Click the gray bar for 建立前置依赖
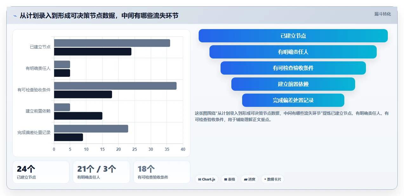This screenshot has width=404, height=196. (62, 107)
